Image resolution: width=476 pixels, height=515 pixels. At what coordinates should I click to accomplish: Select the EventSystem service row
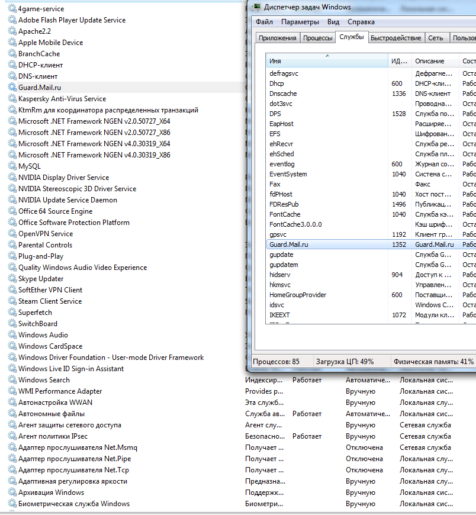[371, 174]
